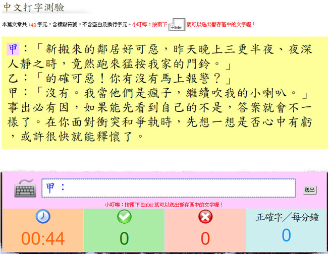Click the passage line starting 乙：「的確可惡

(120, 79)
